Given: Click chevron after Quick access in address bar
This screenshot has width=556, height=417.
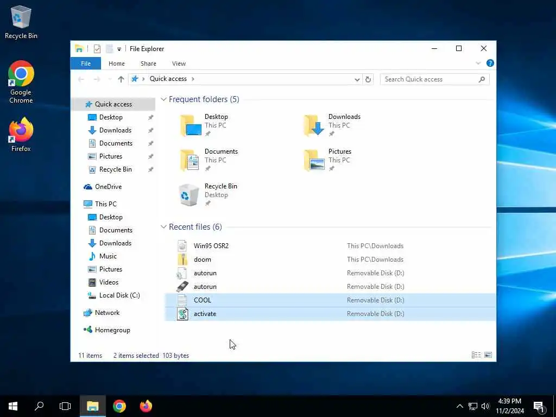Looking at the screenshot, I should click(x=193, y=79).
